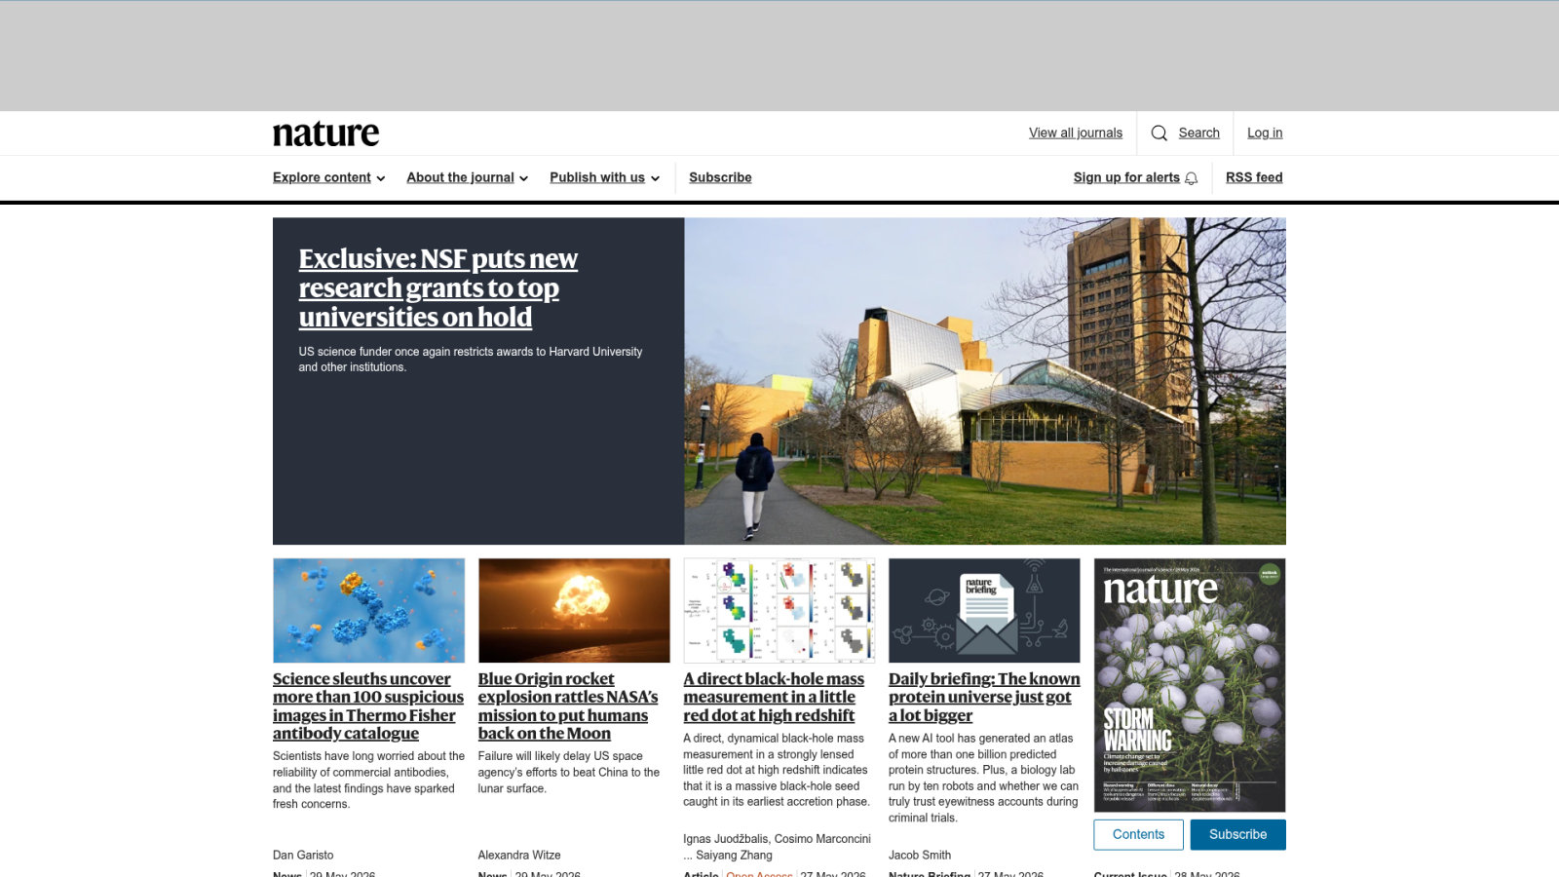This screenshot has height=877, width=1559.
Task: Click the black-hole article summary paragraph
Action: (777, 770)
